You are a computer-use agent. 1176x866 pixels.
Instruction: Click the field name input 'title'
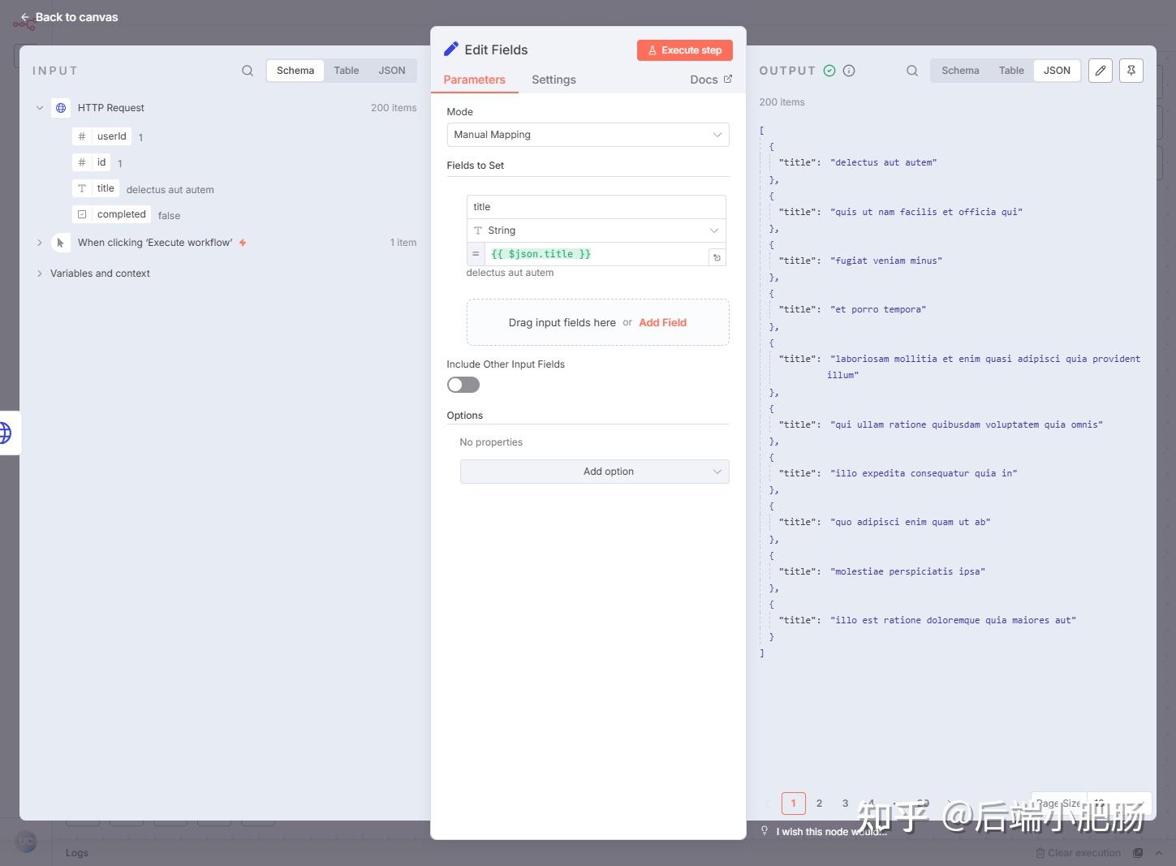(596, 207)
